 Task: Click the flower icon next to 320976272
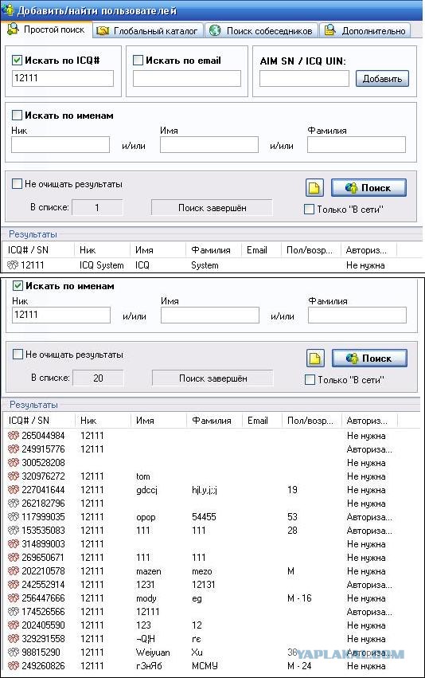tap(14, 476)
